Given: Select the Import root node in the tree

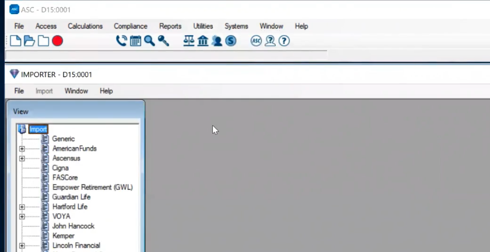Looking at the screenshot, I should 38,129.
